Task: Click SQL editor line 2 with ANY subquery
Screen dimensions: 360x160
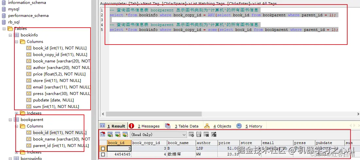Action: click(222, 15)
